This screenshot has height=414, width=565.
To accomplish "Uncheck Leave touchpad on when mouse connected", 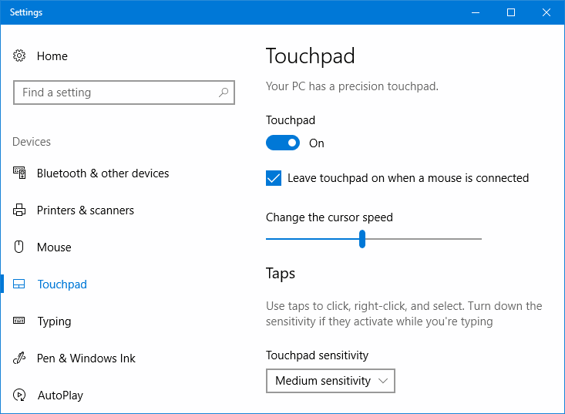I will tap(274, 178).
